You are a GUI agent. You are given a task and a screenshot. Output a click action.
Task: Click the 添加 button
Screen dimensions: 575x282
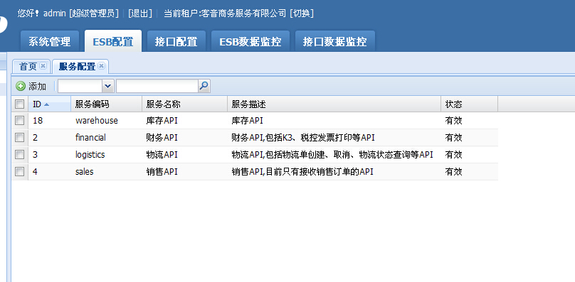pos(31,87)
